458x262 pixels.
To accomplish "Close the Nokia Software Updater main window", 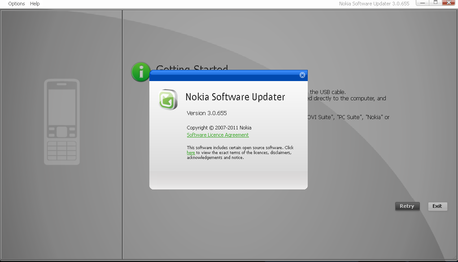I will click(x=449, y=3).
